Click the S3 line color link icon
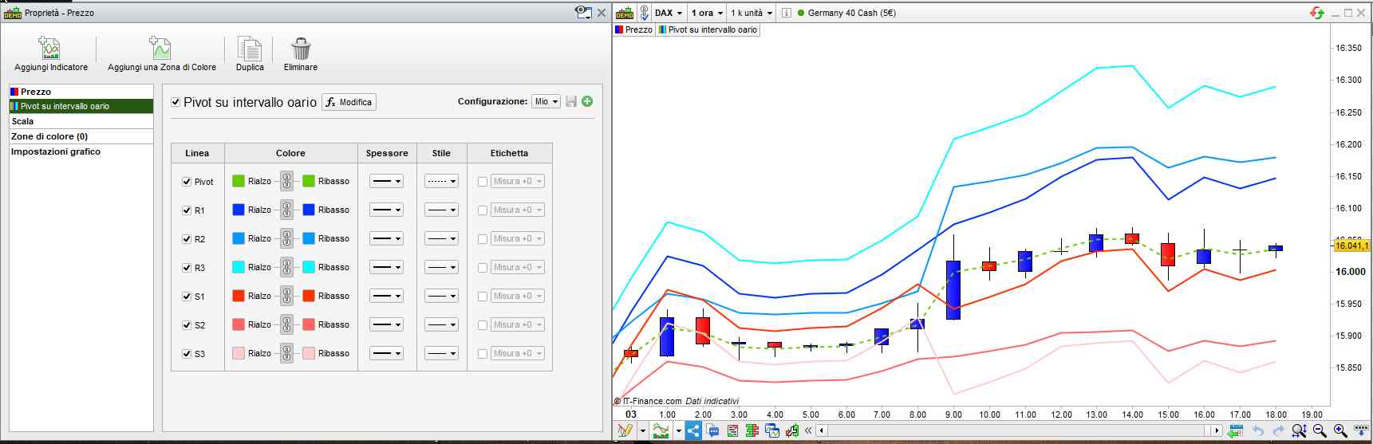The width and height of the screenshot is (1373, 444). click(x=286, y=353)
